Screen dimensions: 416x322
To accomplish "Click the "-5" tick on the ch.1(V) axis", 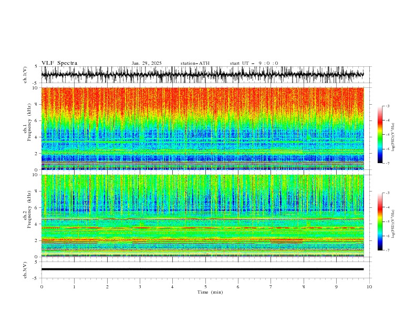I will click(35, 83).
